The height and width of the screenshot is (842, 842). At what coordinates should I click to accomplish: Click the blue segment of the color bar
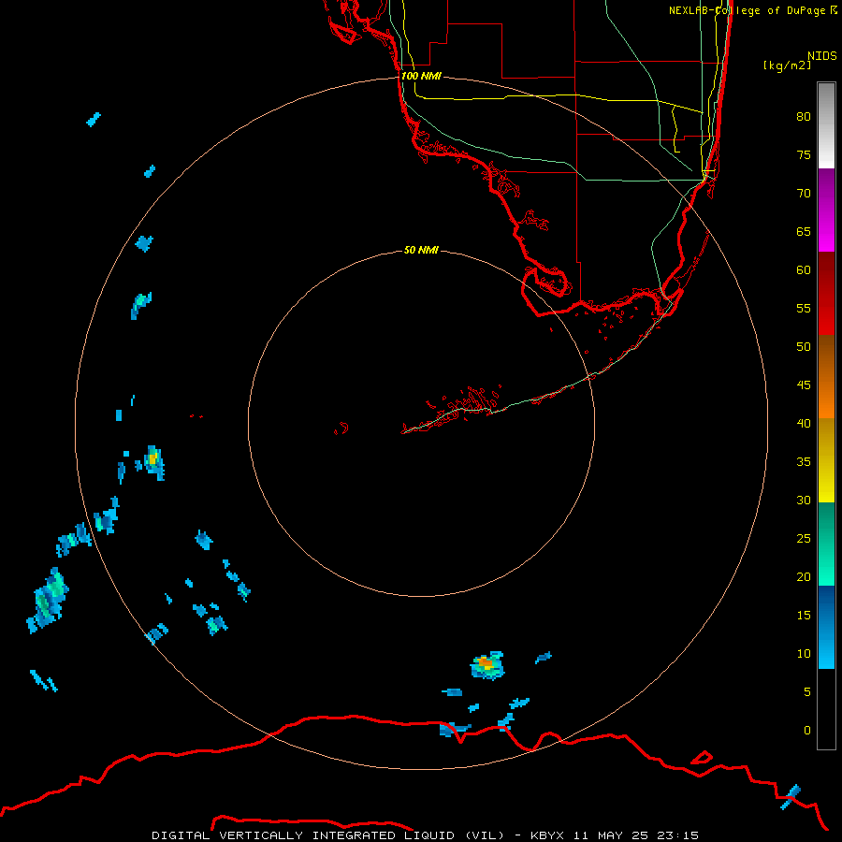click(826, 627)
